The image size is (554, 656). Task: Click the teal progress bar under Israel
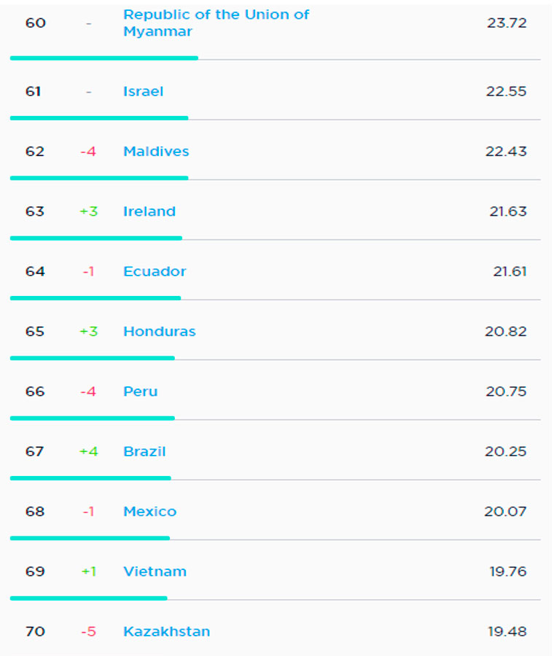99,117
